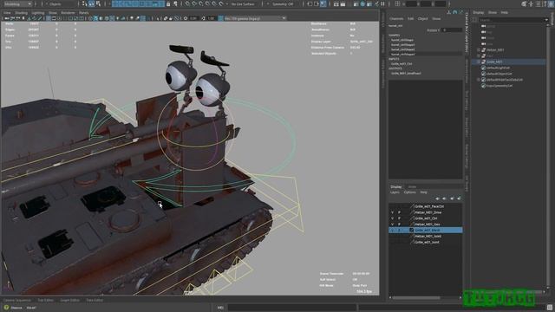The width and height of the screenshot is (555, 312).
Task: Toggle the viewport textured display icon
Action: 112,18
